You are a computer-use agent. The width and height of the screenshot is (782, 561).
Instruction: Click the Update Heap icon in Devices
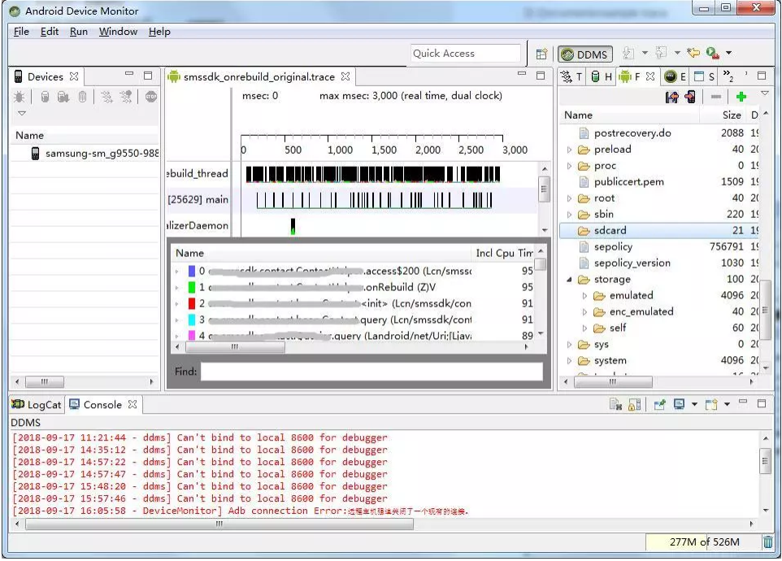(x=45, y=97)
